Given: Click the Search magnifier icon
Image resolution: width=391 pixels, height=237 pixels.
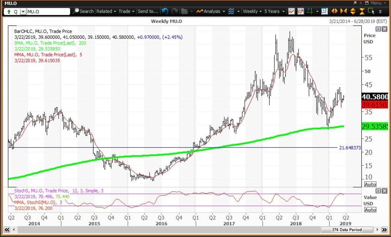Looking at the screenshot, I should [76, 11].
